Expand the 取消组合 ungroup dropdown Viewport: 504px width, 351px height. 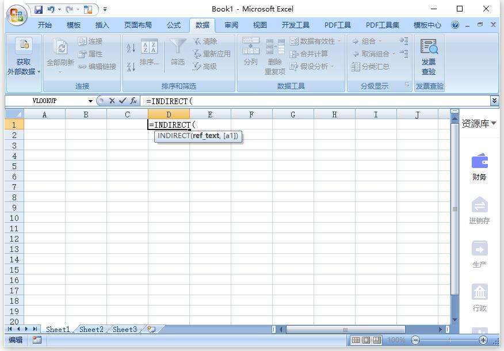394,54
